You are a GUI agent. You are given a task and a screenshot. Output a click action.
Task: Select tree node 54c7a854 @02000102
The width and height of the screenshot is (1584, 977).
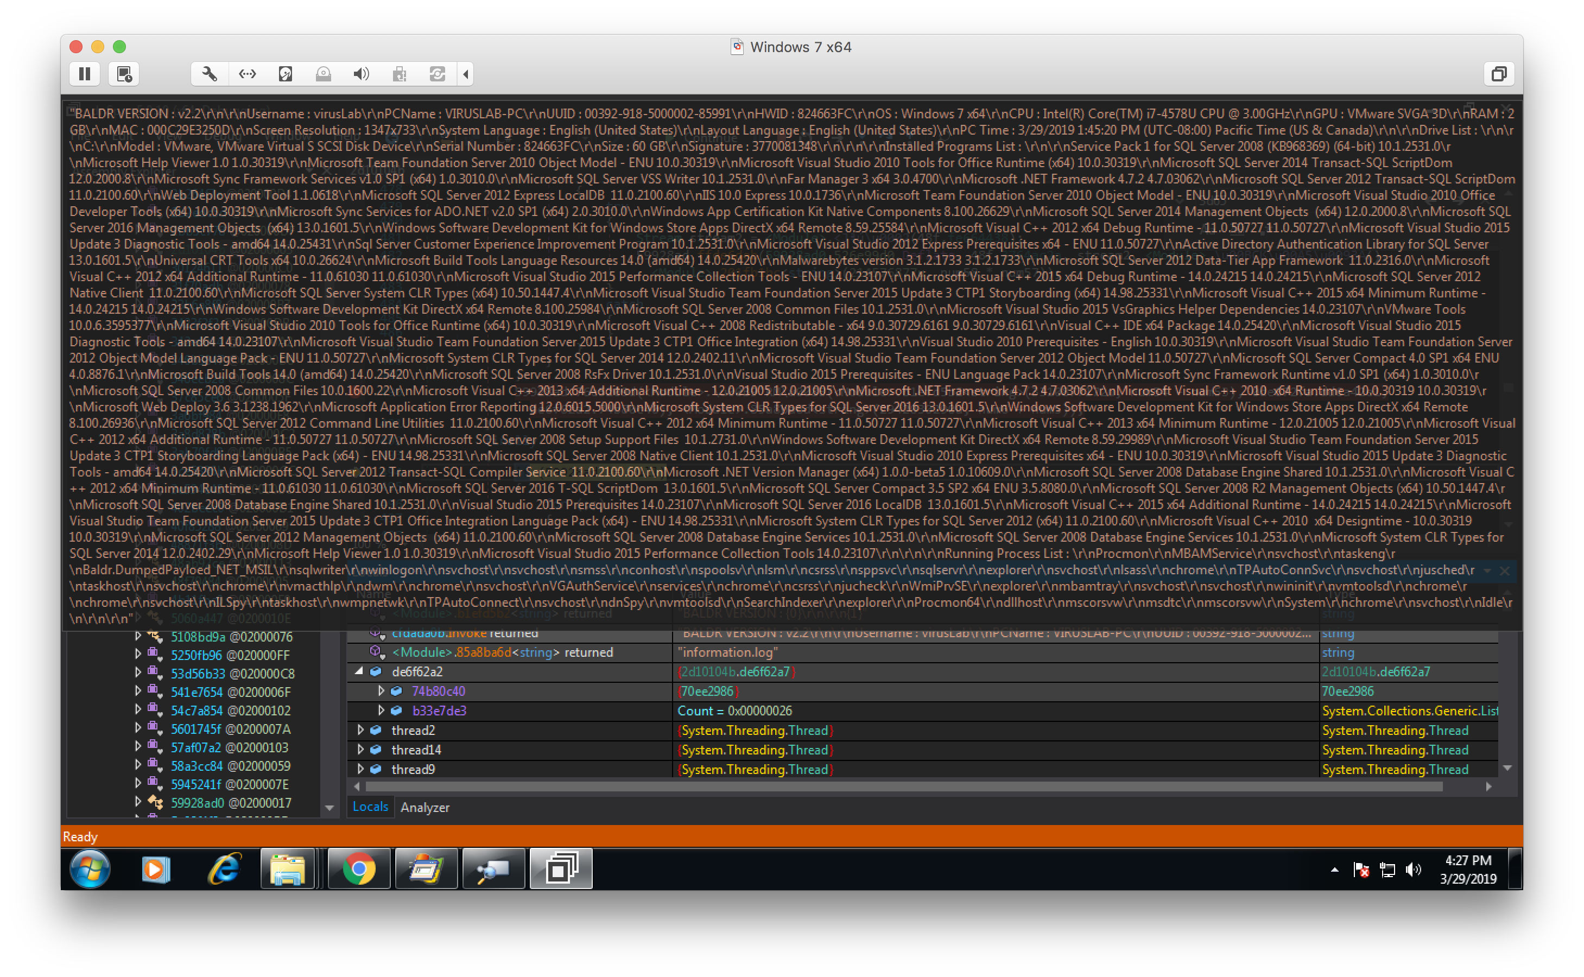[231, 710]
